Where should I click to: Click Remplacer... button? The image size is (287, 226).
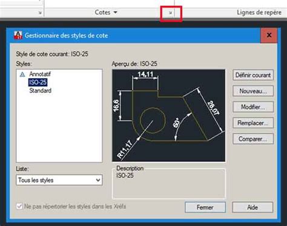253,123
